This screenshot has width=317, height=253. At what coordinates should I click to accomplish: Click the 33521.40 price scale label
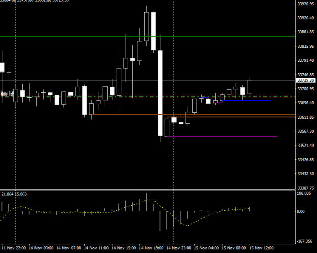[x=306, y=146]
